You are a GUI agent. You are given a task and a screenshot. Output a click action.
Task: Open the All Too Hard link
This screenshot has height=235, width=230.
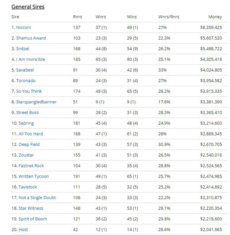(x=31, y=134)
